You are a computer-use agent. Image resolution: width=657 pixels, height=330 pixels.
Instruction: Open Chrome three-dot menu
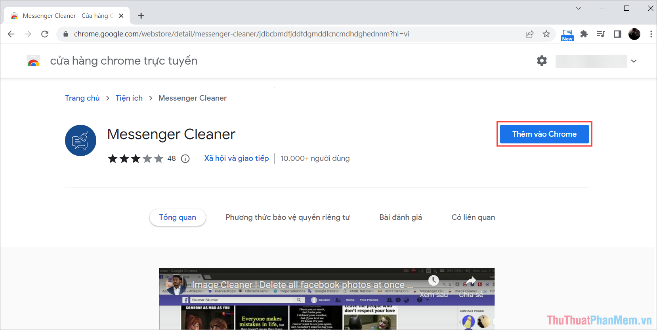point(651,34)
